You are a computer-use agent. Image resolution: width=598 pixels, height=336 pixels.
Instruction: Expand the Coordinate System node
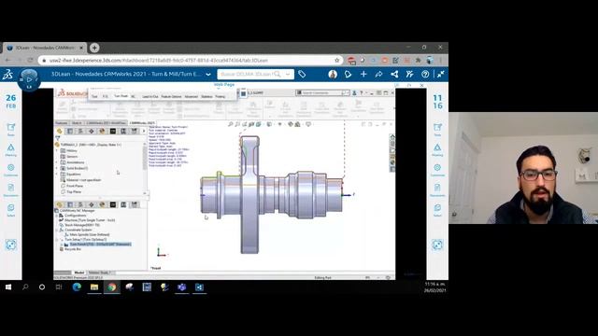[x=57, y=231]
